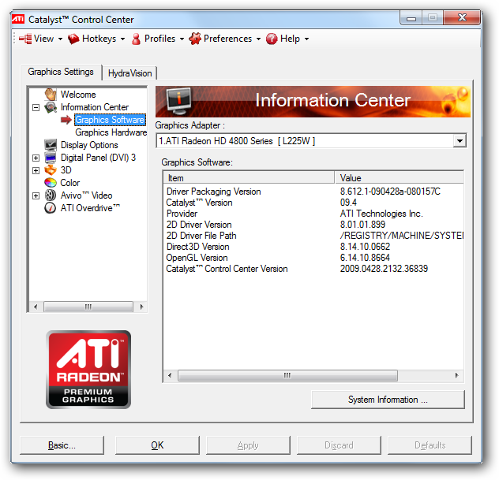Image resolution: width=499 pixels, height=480 pixels.
Task: Click the Hotkeys flame icon
Action: [73, 39]
